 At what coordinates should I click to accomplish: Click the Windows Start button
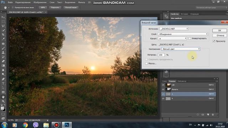[x=4, y=125]
